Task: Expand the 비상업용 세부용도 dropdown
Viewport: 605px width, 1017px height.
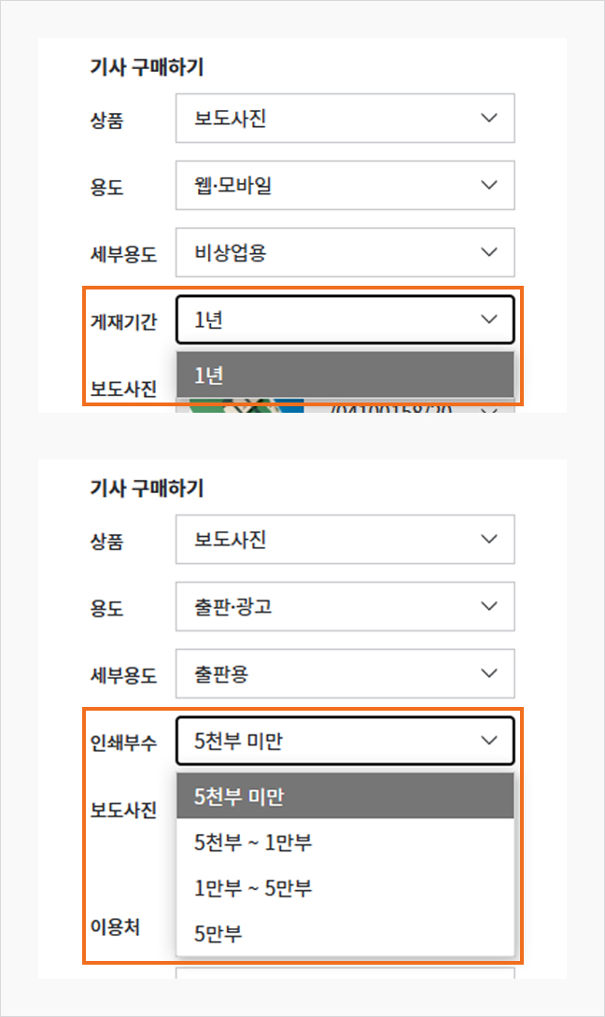Action: [x=345, y=252]
